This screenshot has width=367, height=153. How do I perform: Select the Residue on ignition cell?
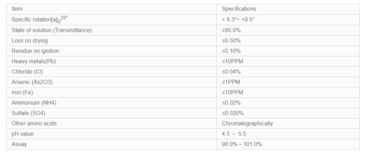(x=112, y=51)
